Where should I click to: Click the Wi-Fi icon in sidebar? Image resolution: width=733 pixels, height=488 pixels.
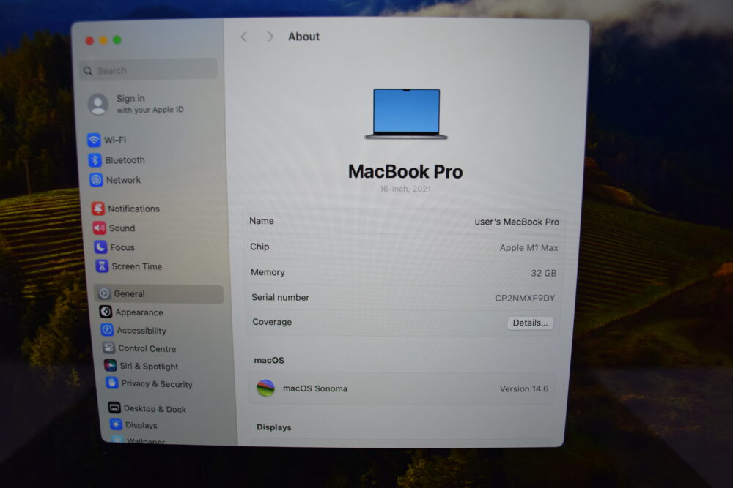(94, 140)
